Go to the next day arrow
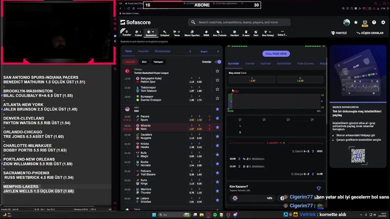Image resolution: width=390 pixels, height=219 pixels. pos(218,51)
